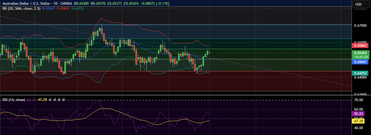
Task: Click the high value H0.65570
Action: (x=99, y=4)
